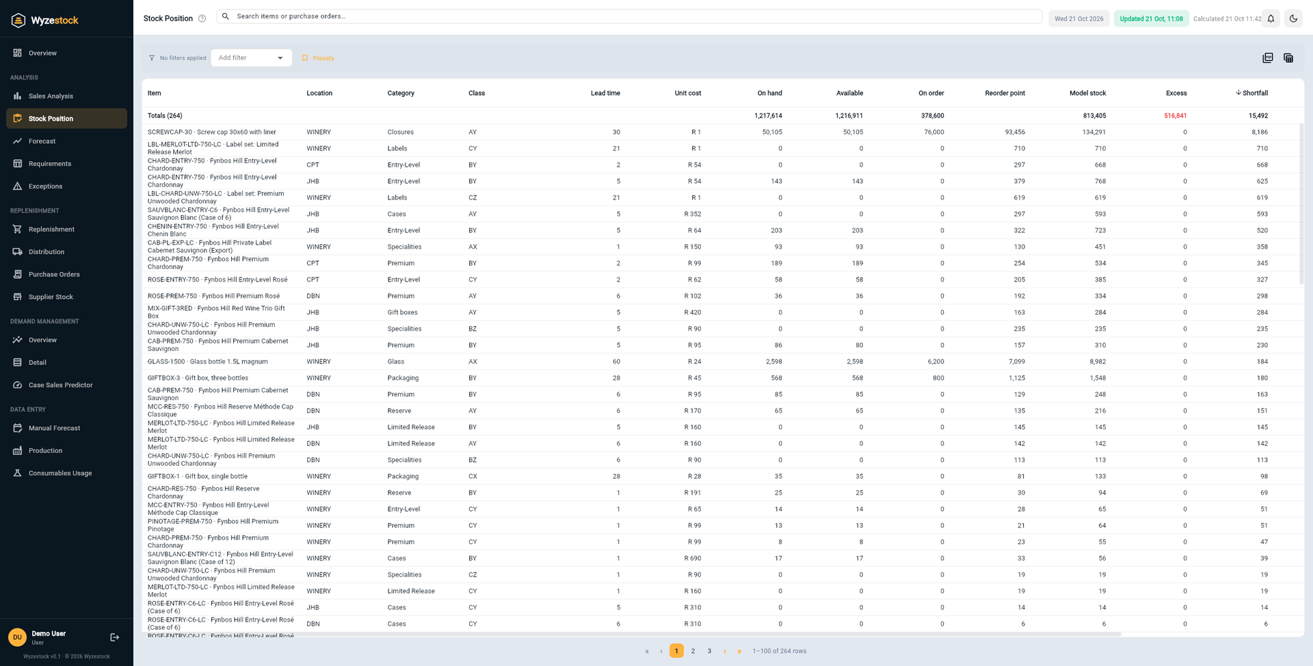The image size is (1313, 666).
Task: Sort by On hand column header
Action: [769, 93]
